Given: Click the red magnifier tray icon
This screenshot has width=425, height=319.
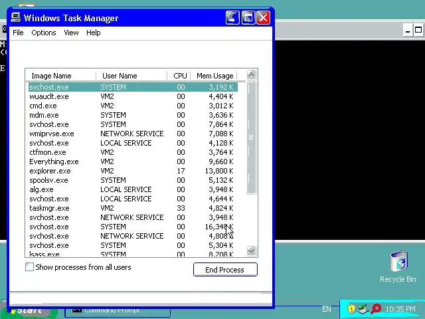Looking at the screenshot, I should point(376,308).
